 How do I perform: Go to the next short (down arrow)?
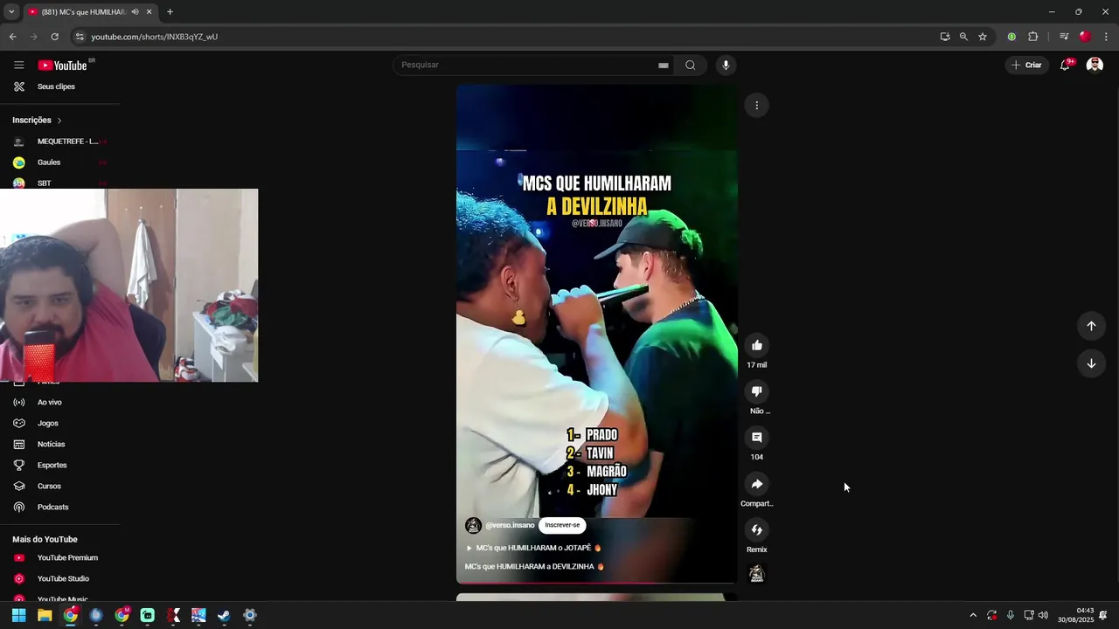tap(1091, 363)
